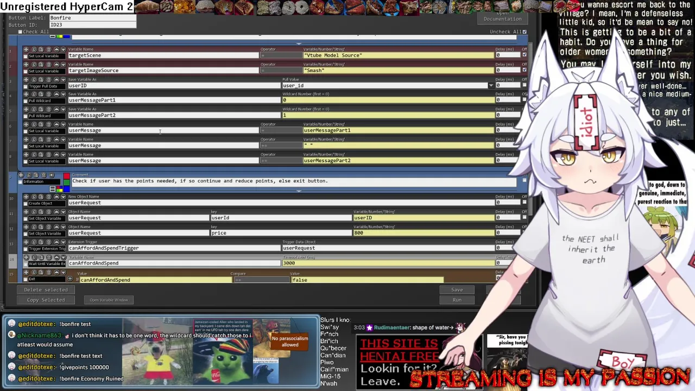Screen dimensions: 695x391
Task: Toggle the Off checkbox for targetScene row
Action: (524, 55)
